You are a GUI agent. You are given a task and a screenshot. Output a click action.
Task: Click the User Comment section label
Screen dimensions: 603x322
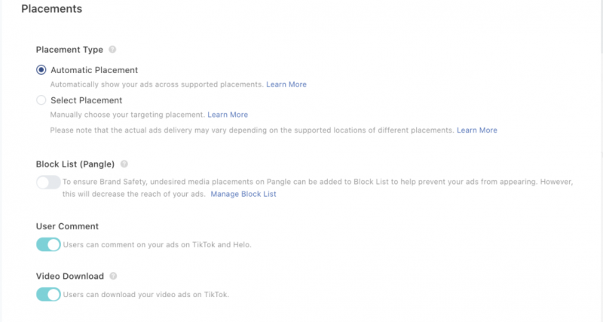coord(67,226)
